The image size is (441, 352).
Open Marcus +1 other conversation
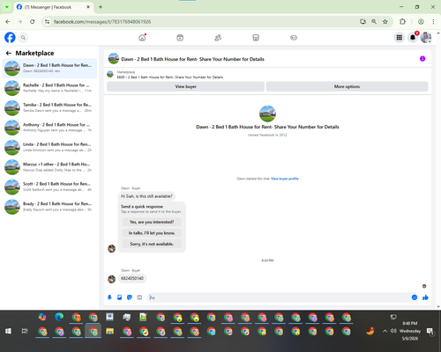click(49, 167)
